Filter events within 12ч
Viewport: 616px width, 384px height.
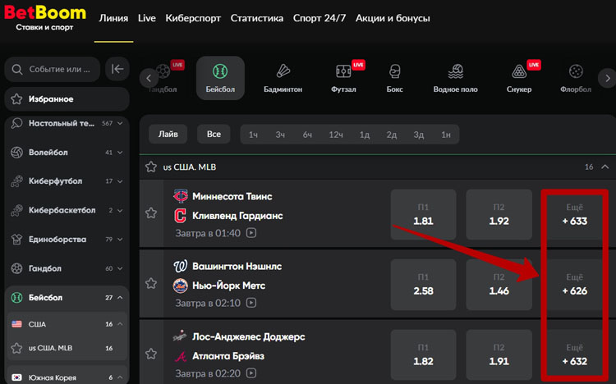pyautogui.click(x=335, y=135)
